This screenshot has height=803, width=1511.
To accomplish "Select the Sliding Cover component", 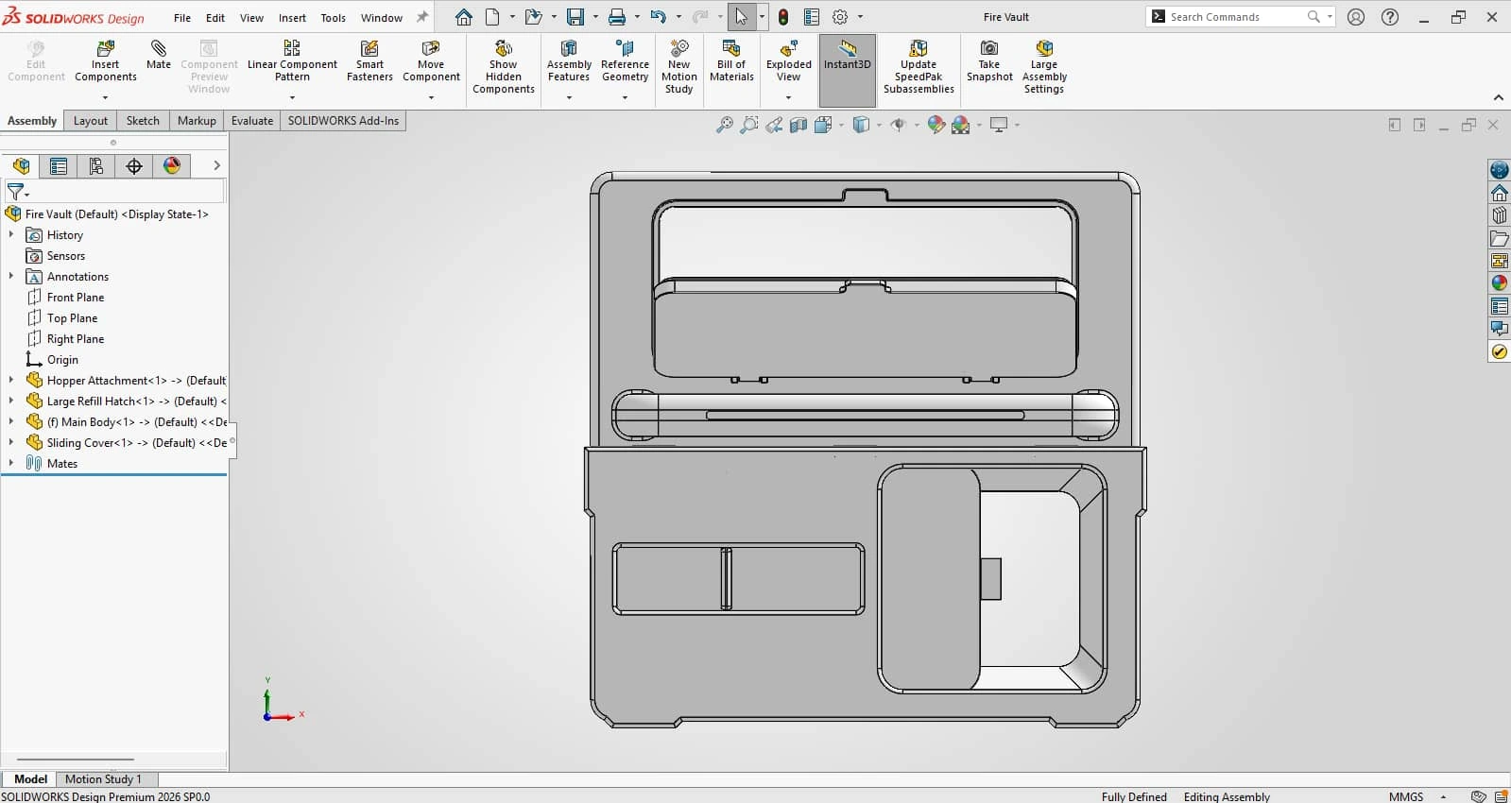I will (137, 442).
